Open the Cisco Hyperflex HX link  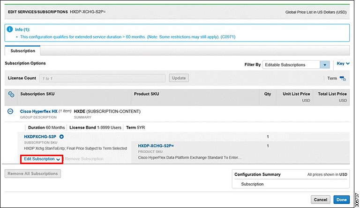38,111
